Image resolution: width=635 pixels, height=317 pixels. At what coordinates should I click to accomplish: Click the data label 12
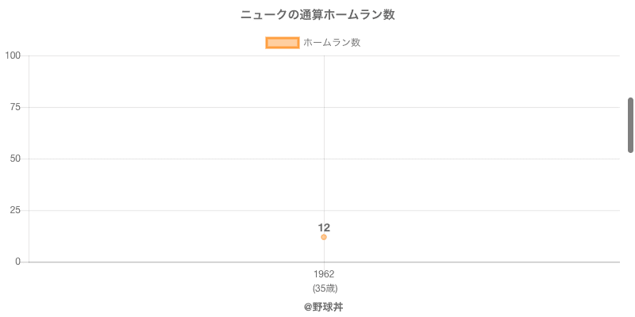[x=324, y=227]
